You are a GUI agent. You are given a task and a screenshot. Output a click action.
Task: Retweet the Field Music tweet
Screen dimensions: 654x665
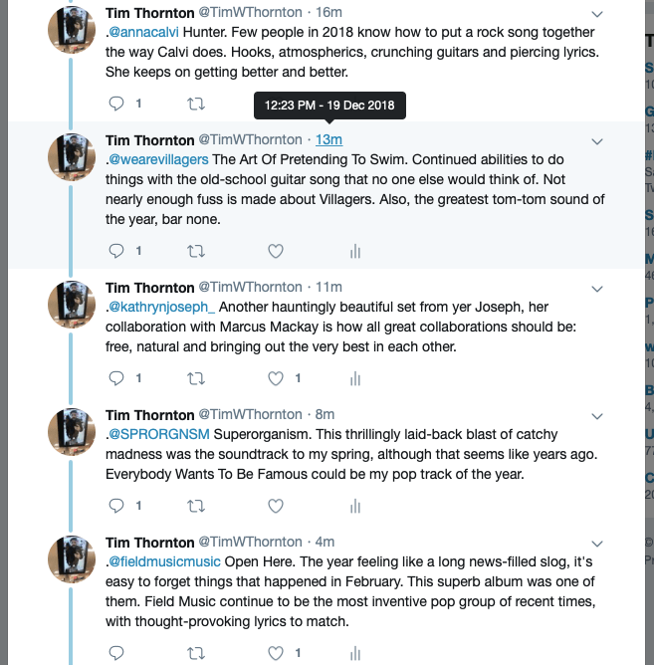click(x=197, y=653)
